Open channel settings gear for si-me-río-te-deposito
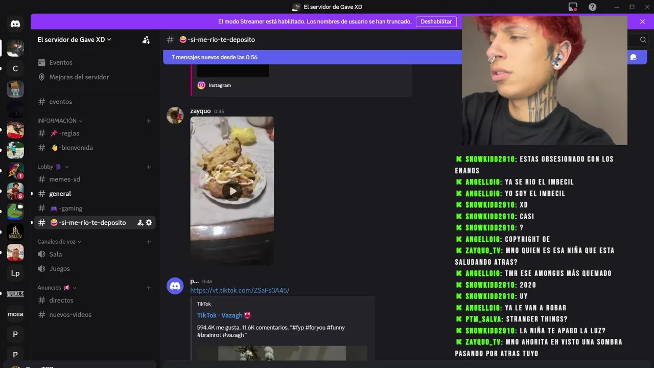This screenshot has height=368, width=654. coord(149,223)
